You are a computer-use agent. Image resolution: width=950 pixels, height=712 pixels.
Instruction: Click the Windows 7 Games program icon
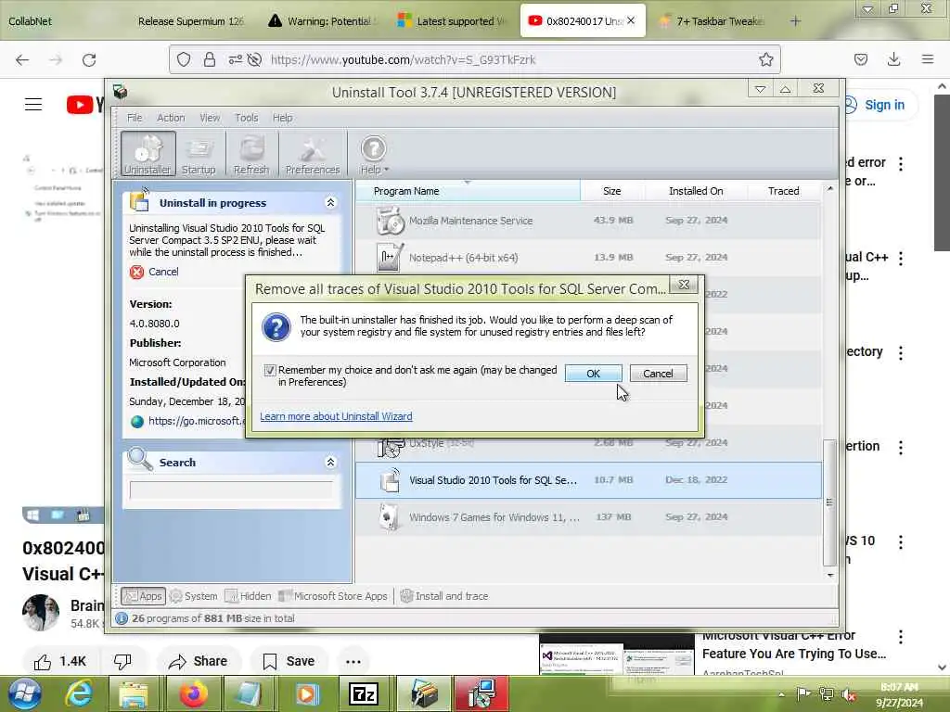[390, 517]
